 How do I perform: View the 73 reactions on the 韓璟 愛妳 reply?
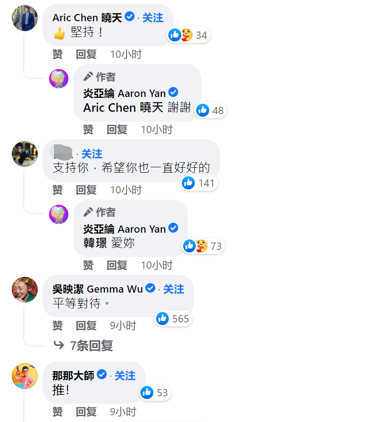203,246
